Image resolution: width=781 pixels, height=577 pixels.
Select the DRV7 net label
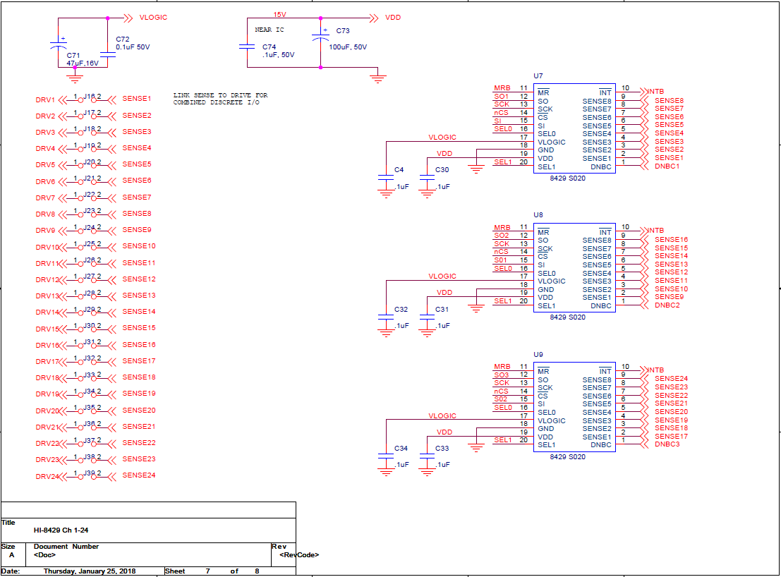[x=45, y=198]
